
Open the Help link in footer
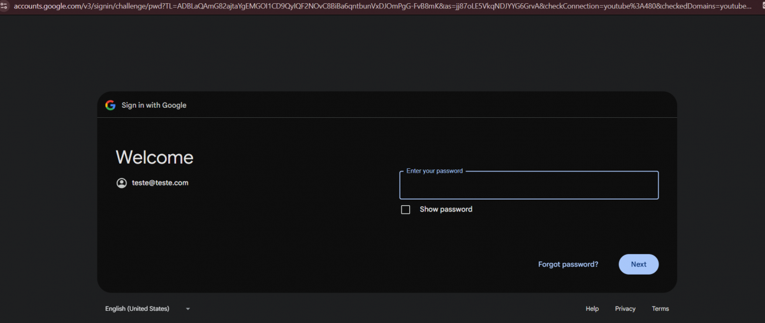click(592, 309)
